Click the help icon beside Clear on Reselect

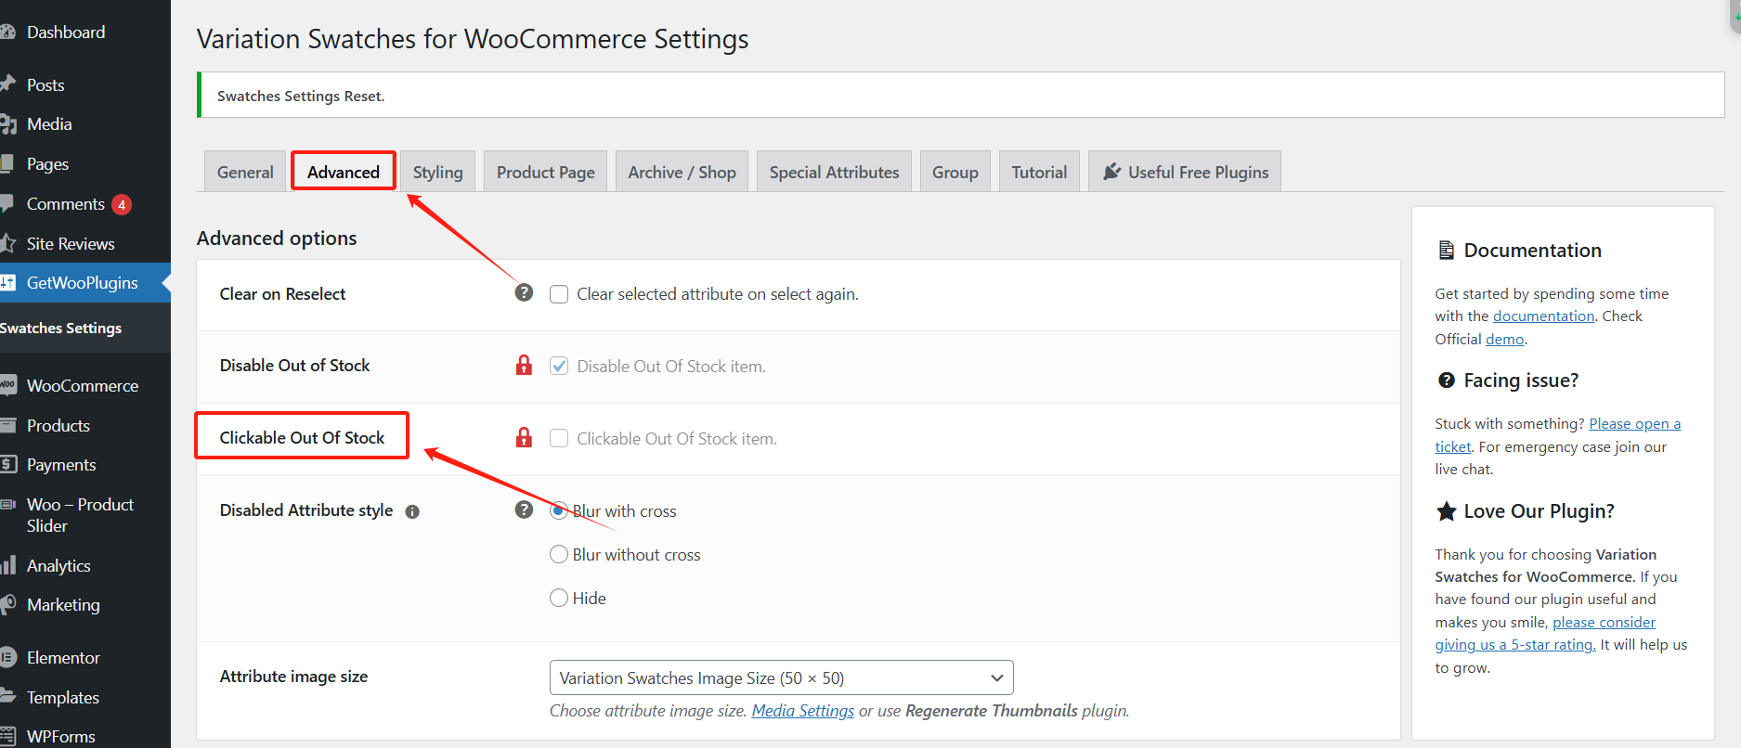pyautogui.click(x=524, y=293)
